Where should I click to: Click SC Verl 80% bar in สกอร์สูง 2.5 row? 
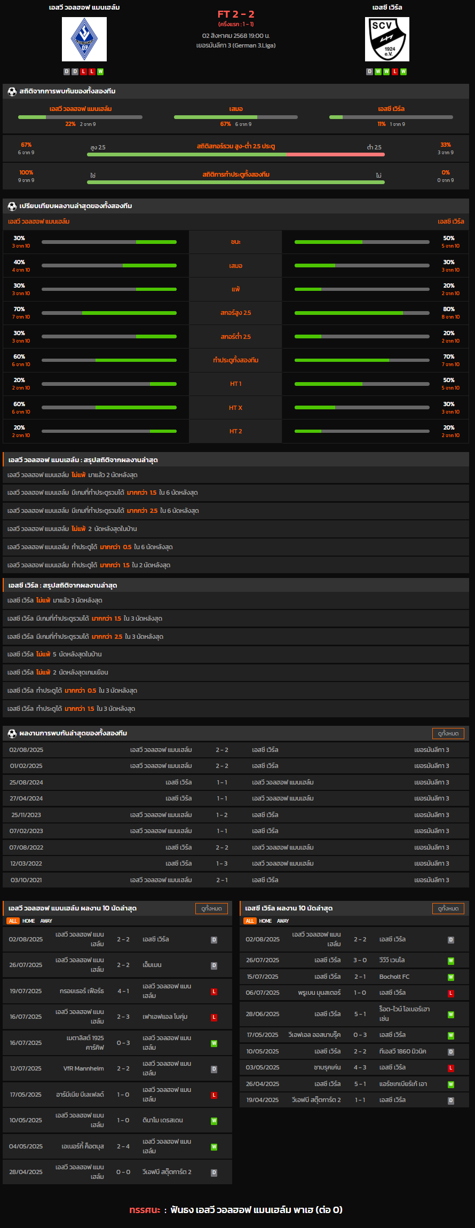click(x=362, y=313)
